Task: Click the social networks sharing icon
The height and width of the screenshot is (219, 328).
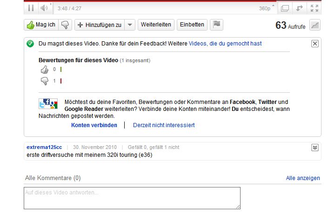Action: click(x=48, y=103)
